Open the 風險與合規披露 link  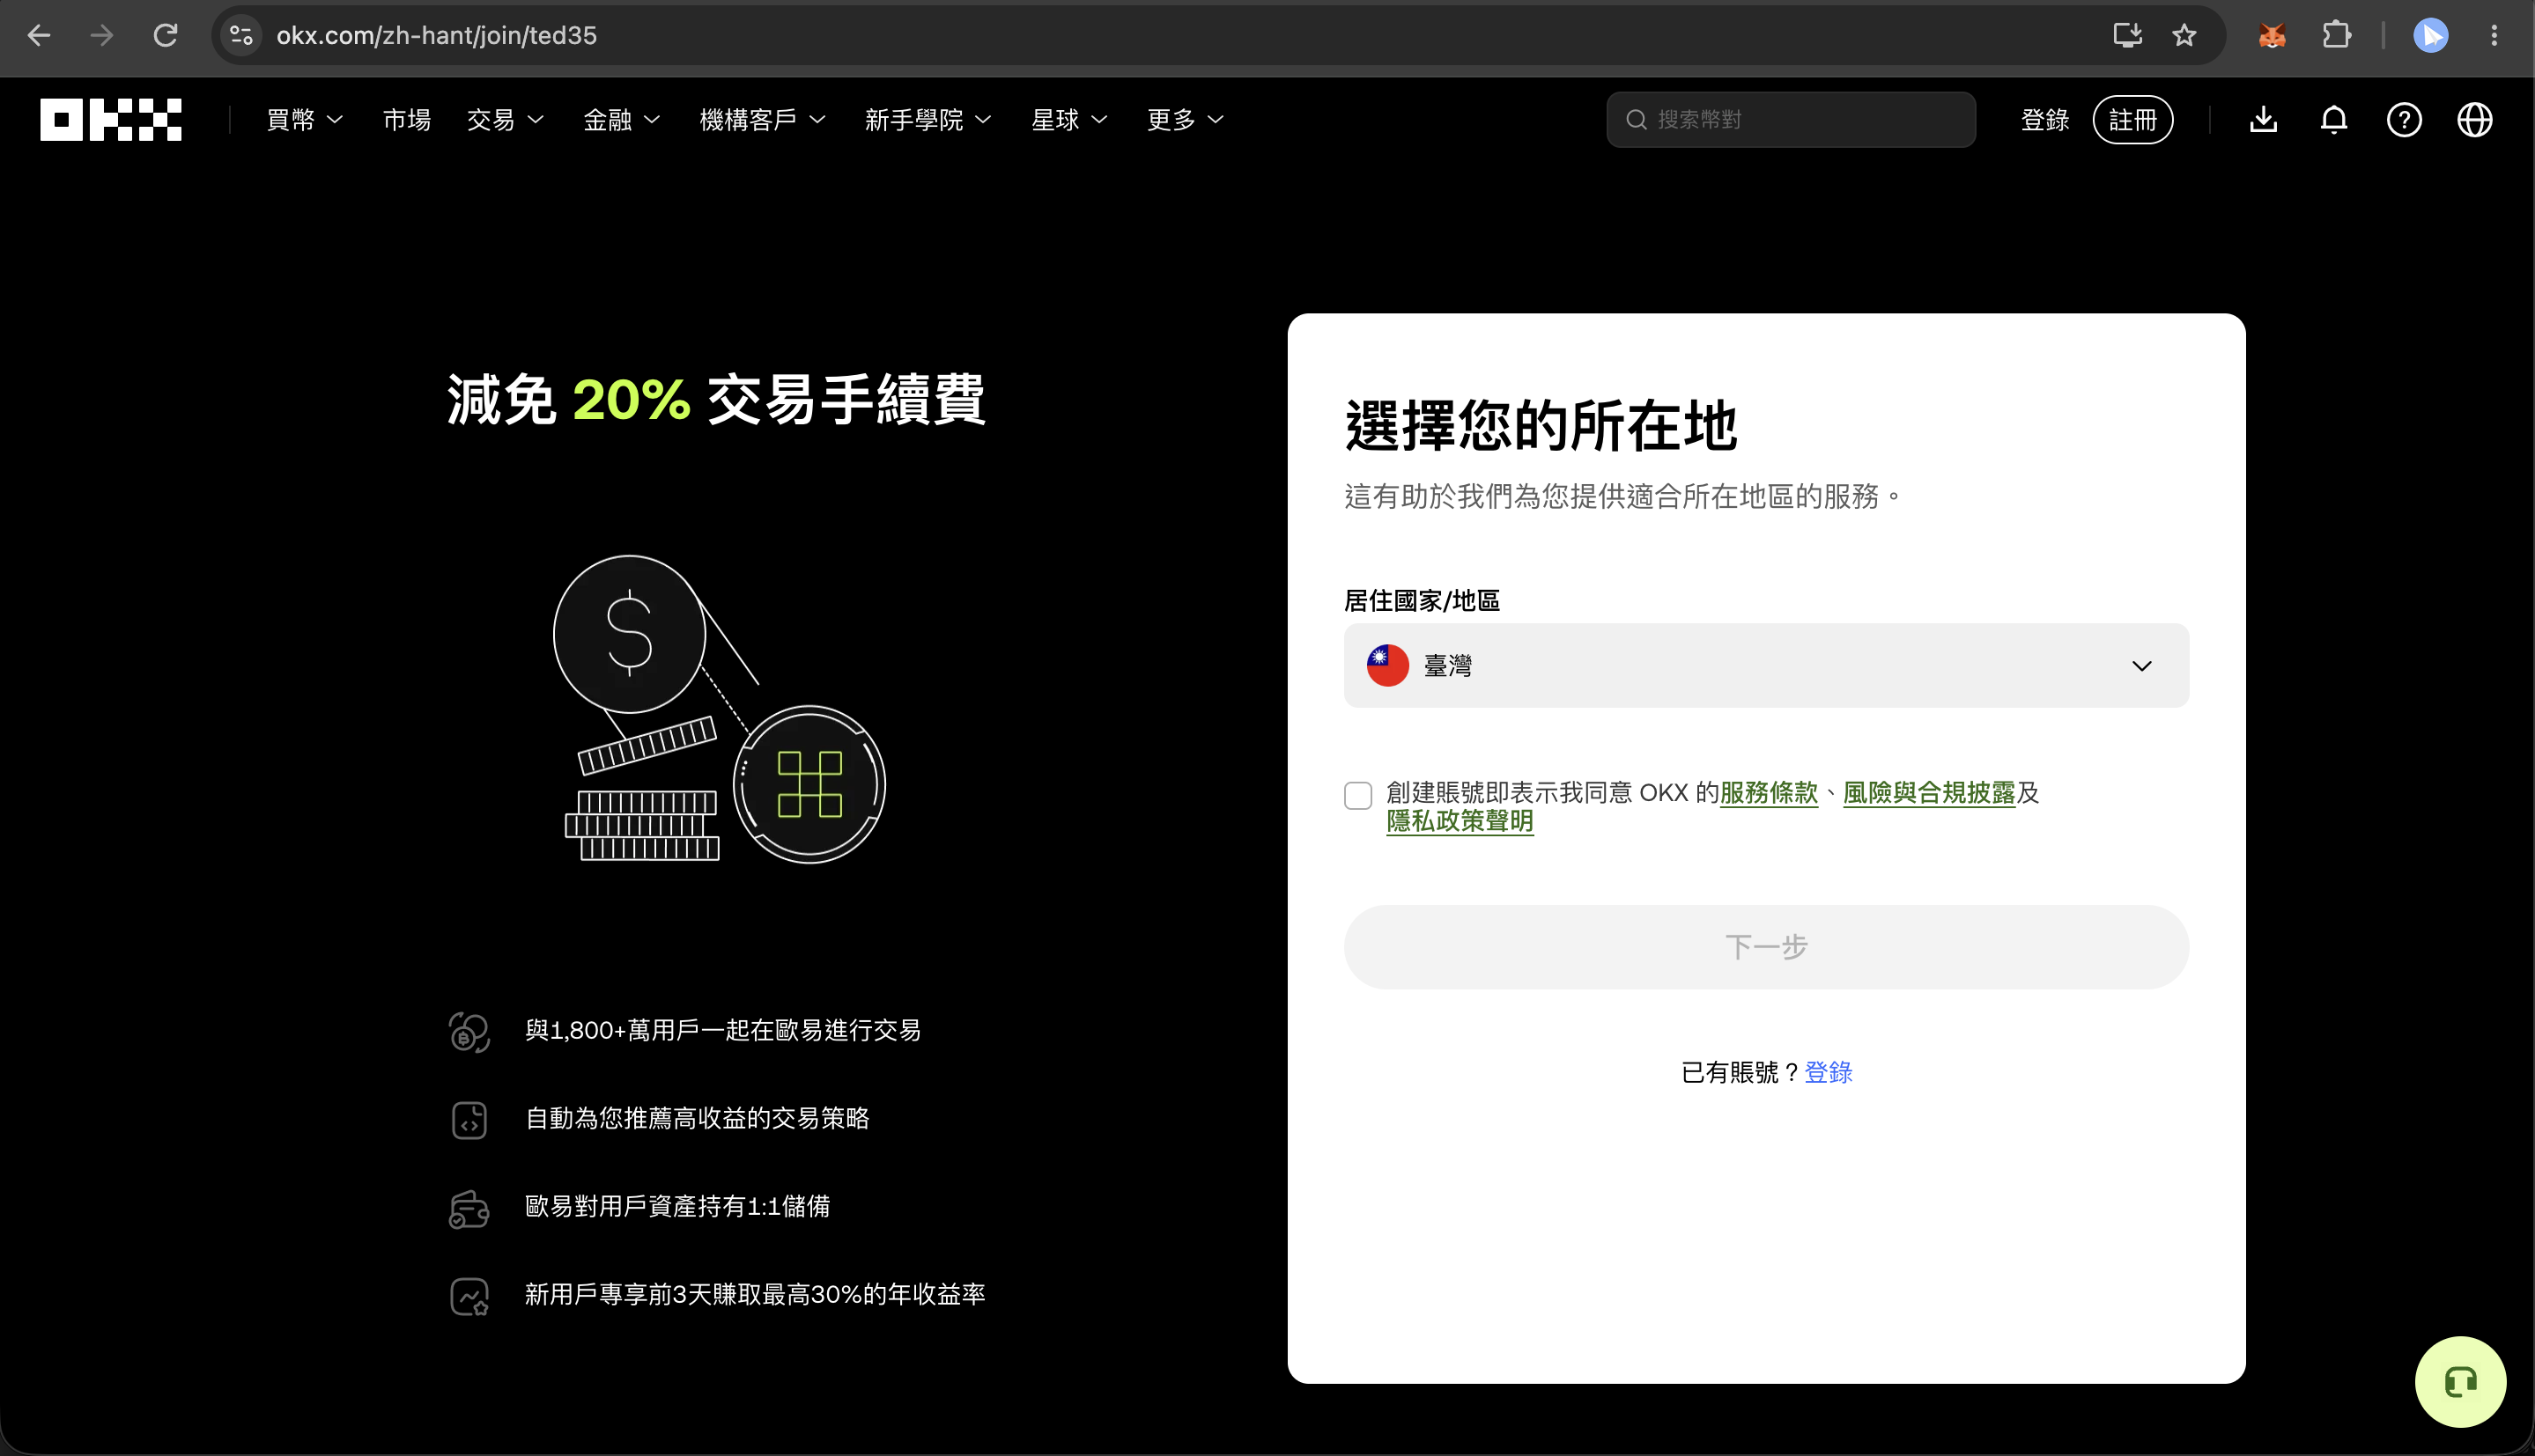(x=1929, y=793)
